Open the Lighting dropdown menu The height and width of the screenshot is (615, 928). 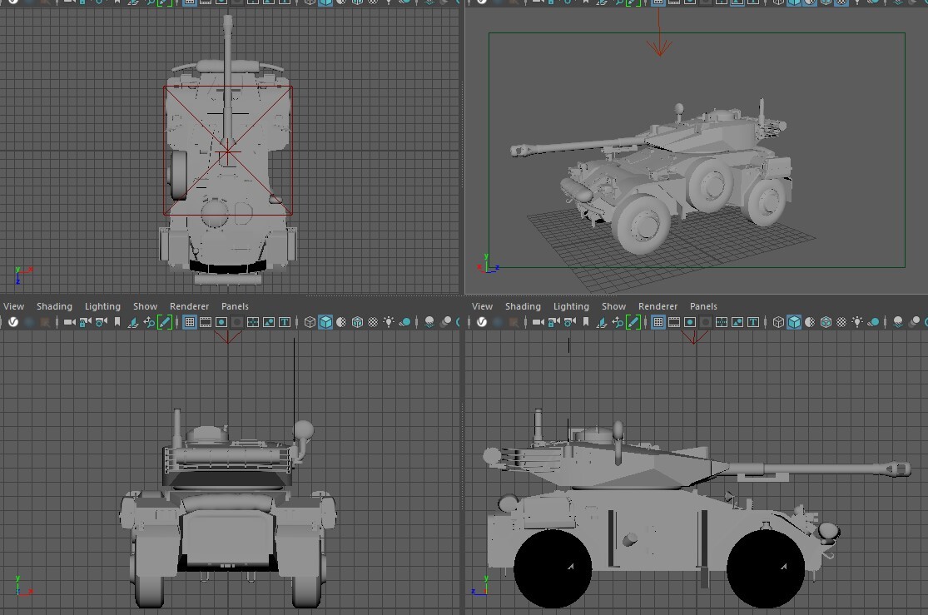(x=102, y=306)
